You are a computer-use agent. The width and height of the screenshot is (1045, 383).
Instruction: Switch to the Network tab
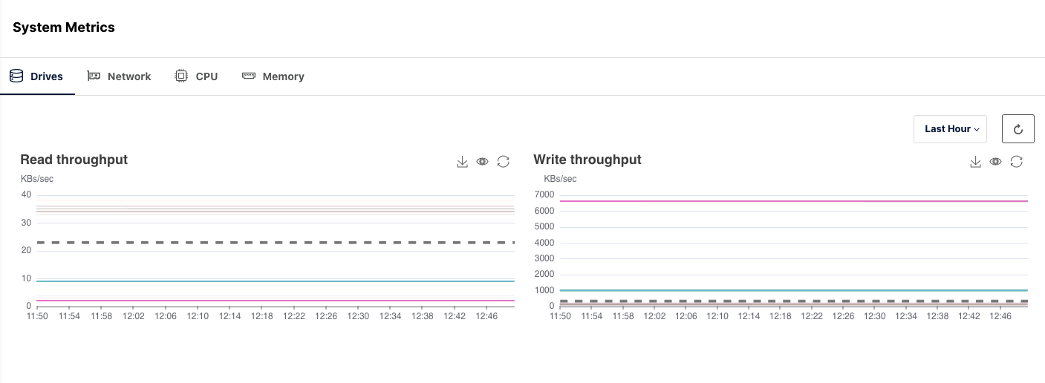tap(128, 76)
